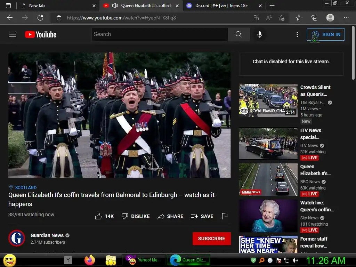Open the Sky News Watch live thumbnail
This screenshot has width=356, height=267.
point(268,216)
